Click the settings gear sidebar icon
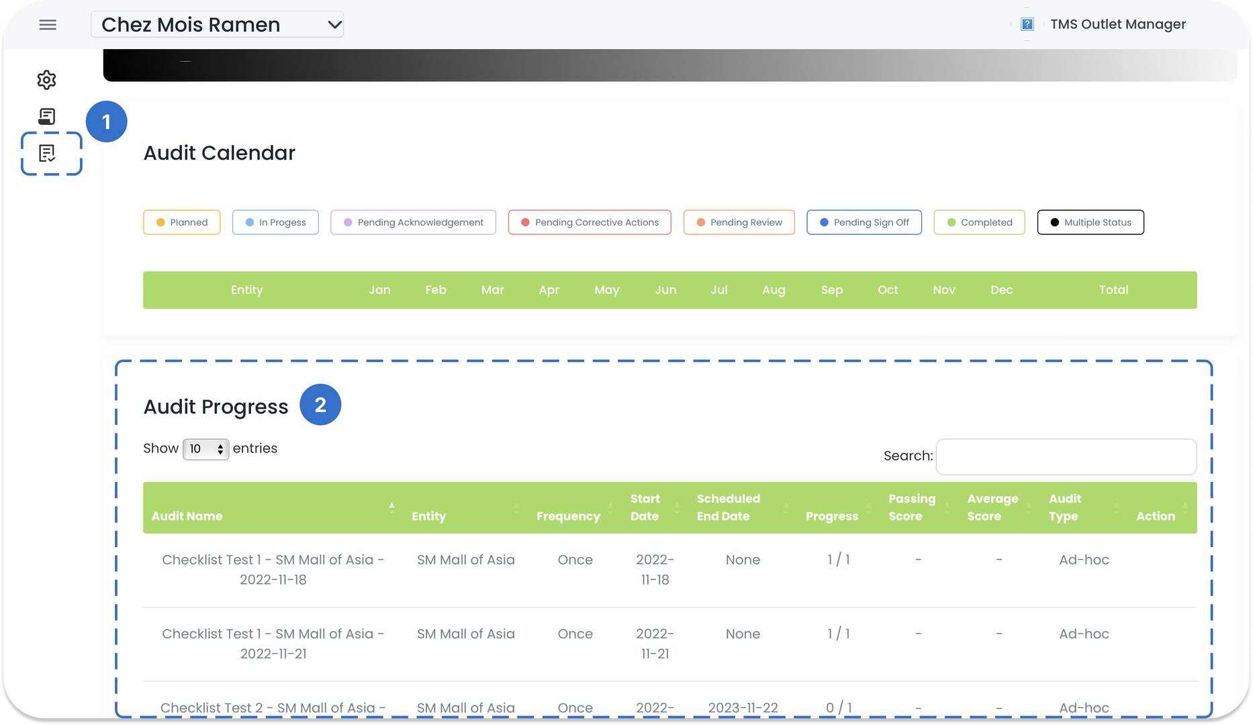Viewport: 1253px width, 725px height. (46, 80)
